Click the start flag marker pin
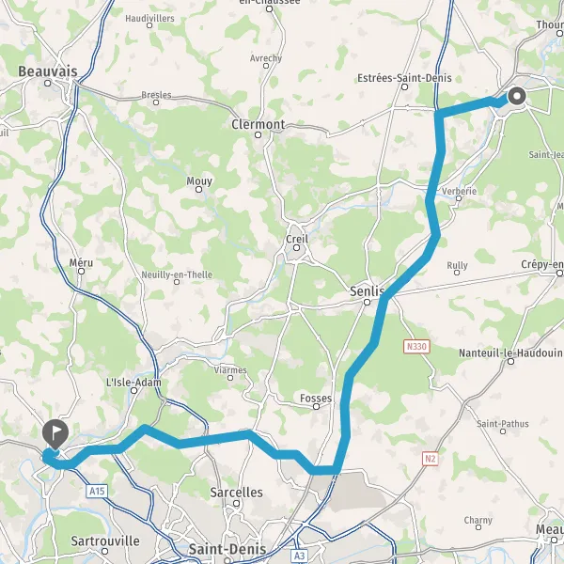Screen dimensions: 564x564 point(55,433)
